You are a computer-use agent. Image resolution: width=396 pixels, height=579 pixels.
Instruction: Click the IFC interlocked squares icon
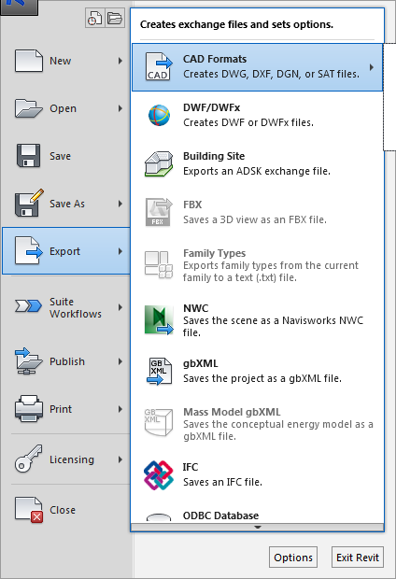click(x=159, y=474)
